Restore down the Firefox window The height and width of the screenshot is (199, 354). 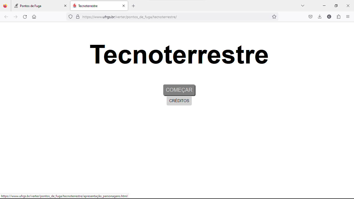point(336,6)
